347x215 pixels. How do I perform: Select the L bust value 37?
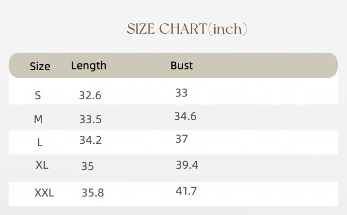click(182, 139)
